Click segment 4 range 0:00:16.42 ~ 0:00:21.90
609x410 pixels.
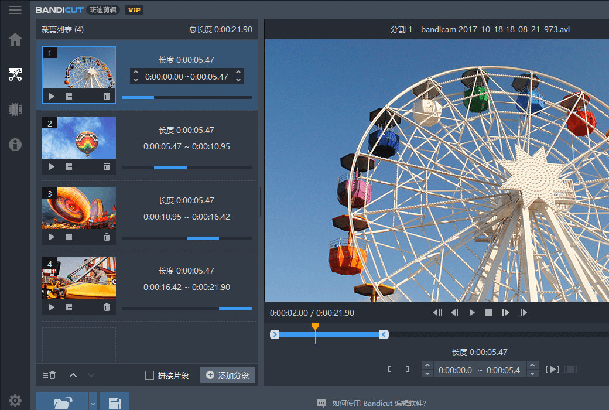tap(187, 287)
